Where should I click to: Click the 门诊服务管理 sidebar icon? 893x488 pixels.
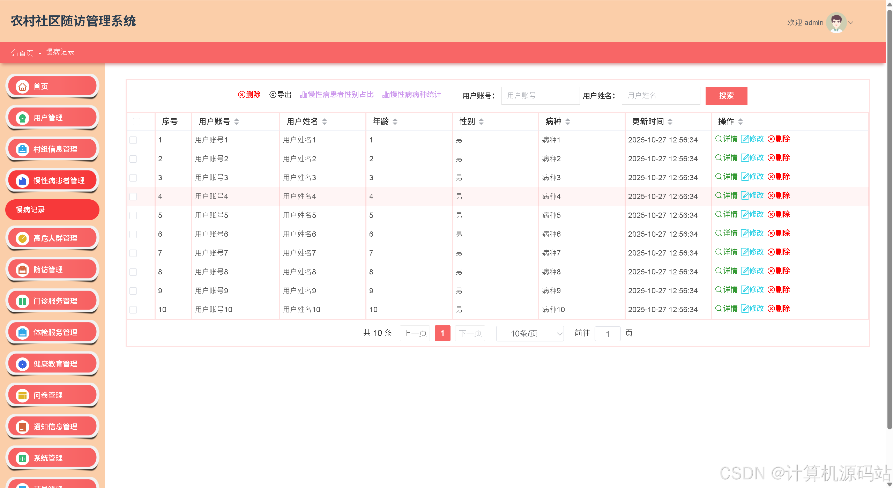tap(22, 301)
